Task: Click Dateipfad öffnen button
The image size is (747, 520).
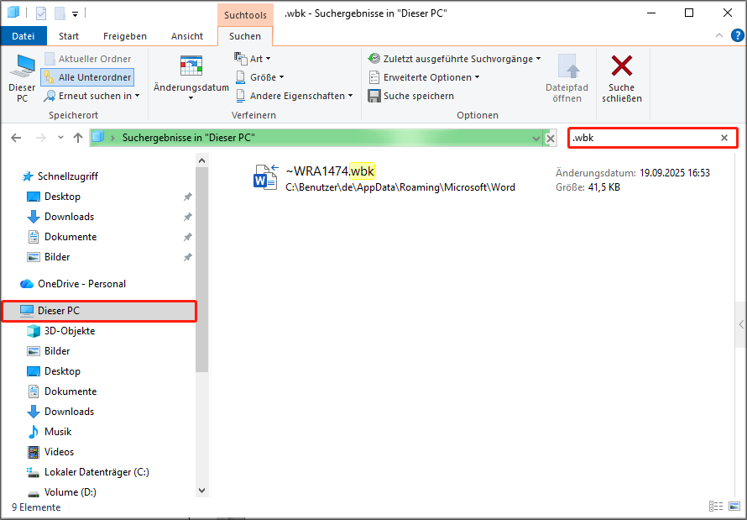Action: click(567, 79)
